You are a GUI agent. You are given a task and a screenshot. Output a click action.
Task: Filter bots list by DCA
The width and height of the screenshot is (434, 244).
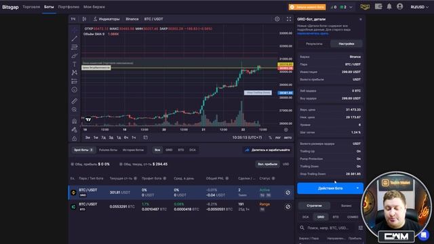193,150
